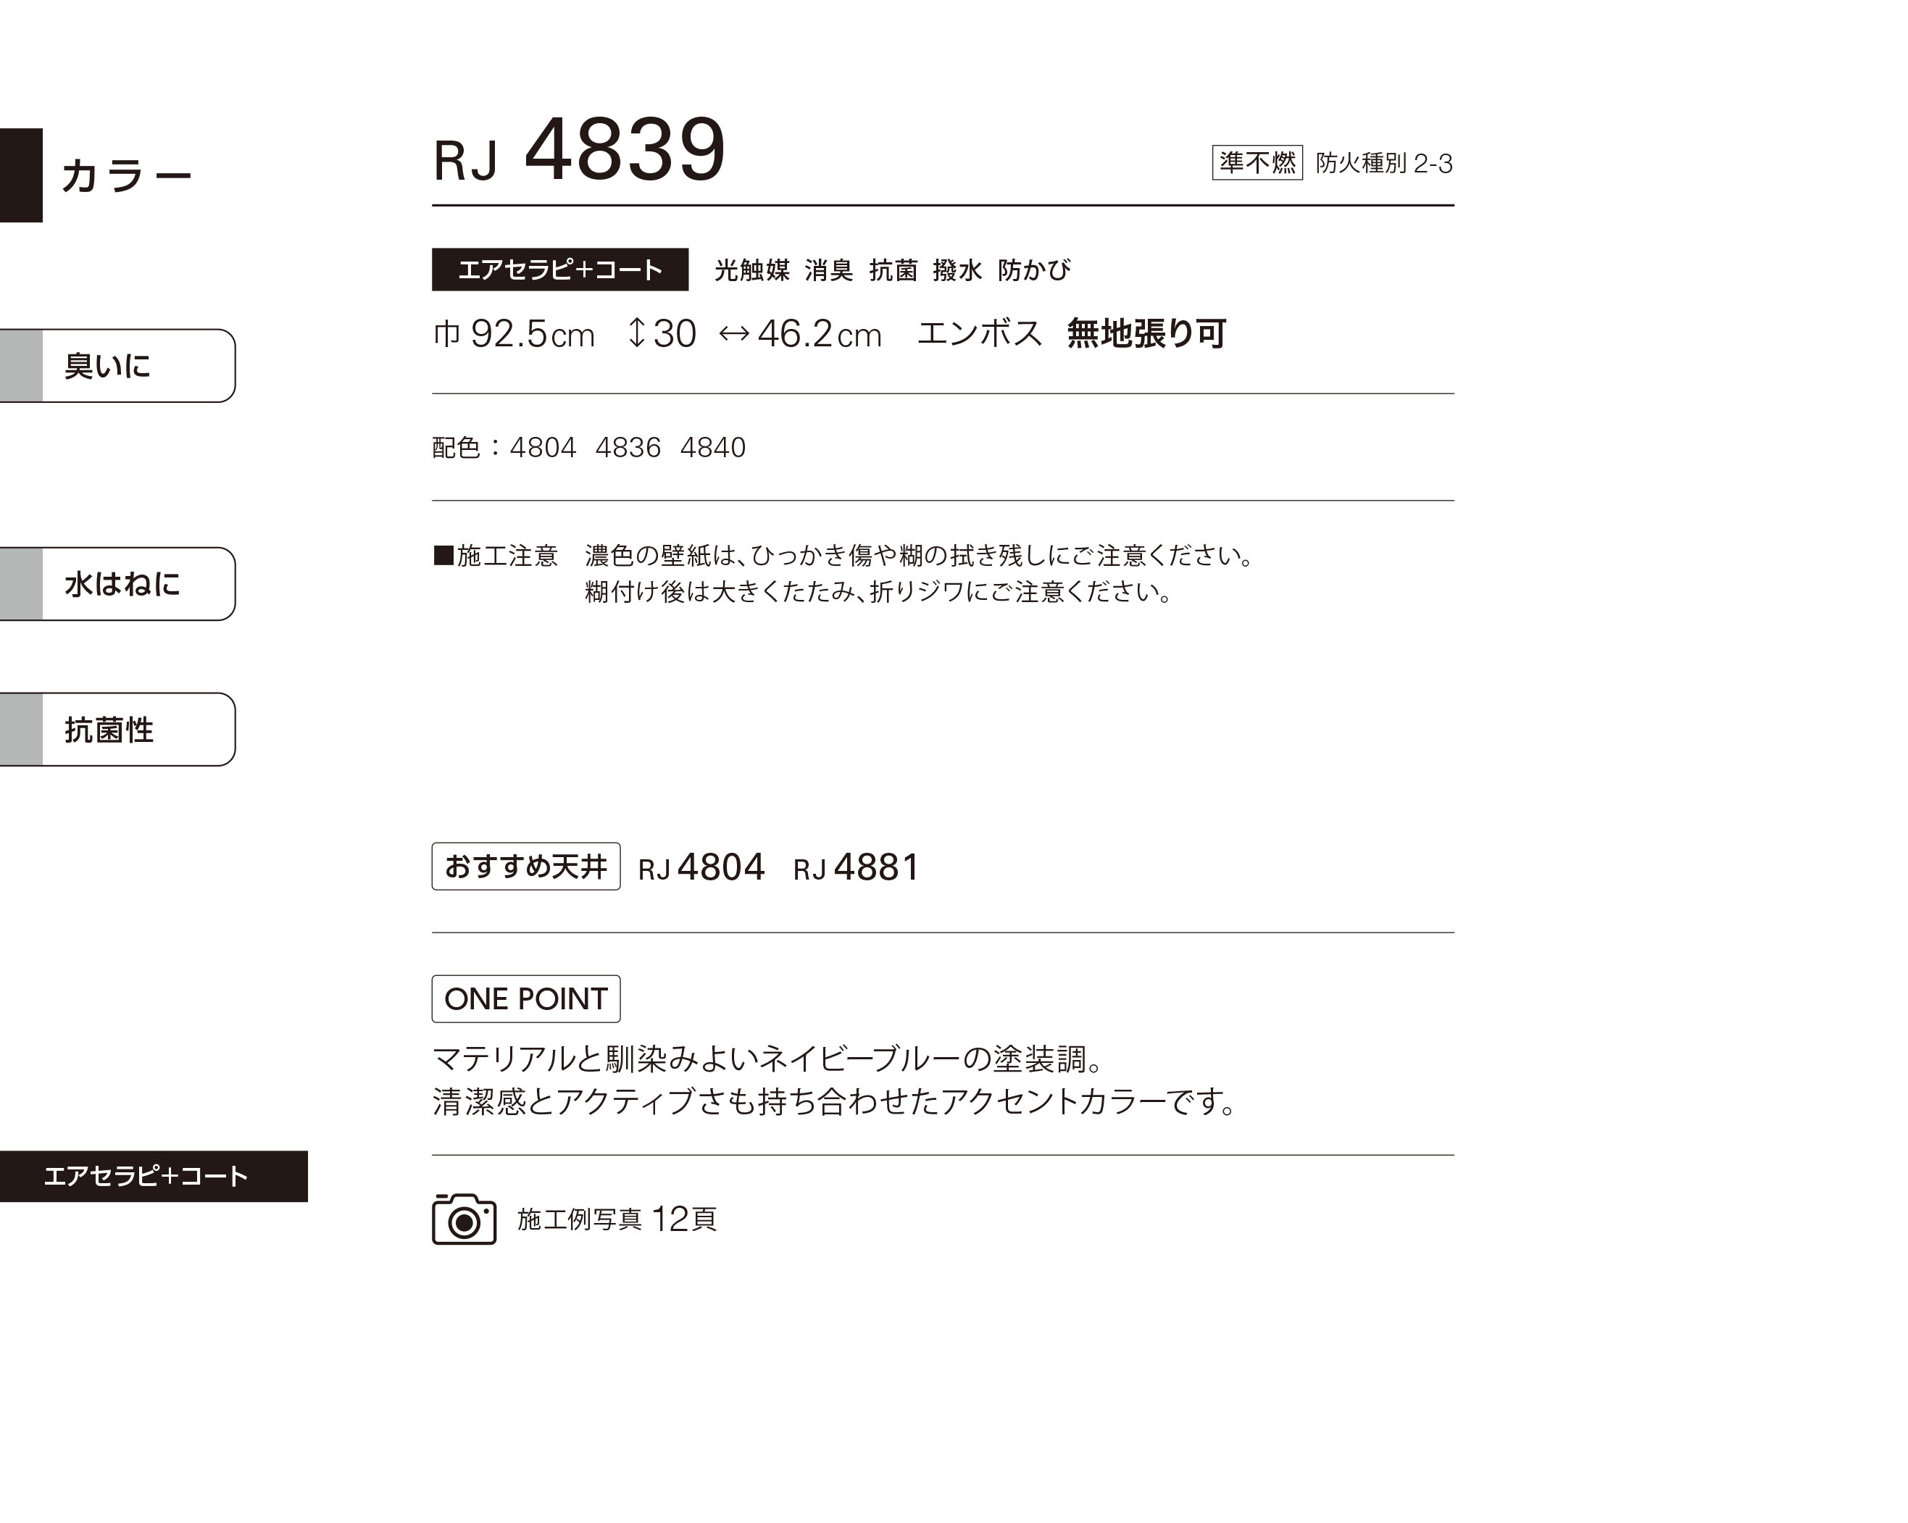Open color match number 4836
1908x1523 pixels.
point(628,448)
